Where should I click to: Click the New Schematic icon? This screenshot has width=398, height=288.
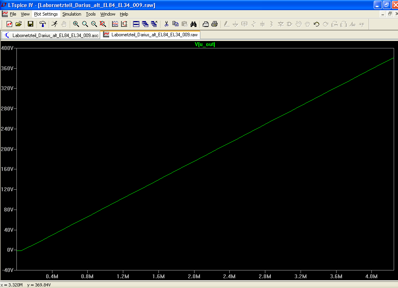click(x=9, y=24)
